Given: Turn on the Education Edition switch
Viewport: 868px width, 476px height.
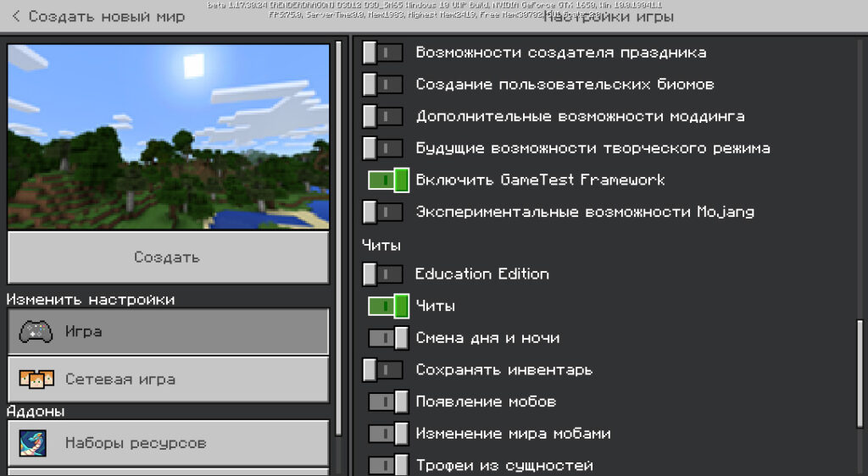Looking at the screenshot, I should pyautogui.click(x=383, y=274).
